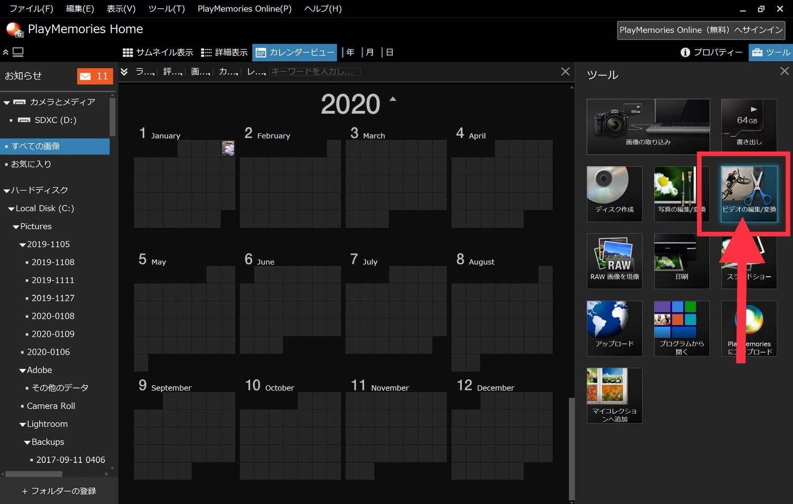Click フォルダーの登録 to register a folder
The height and width of the screenshot is (504, 793).
(59, 491)
